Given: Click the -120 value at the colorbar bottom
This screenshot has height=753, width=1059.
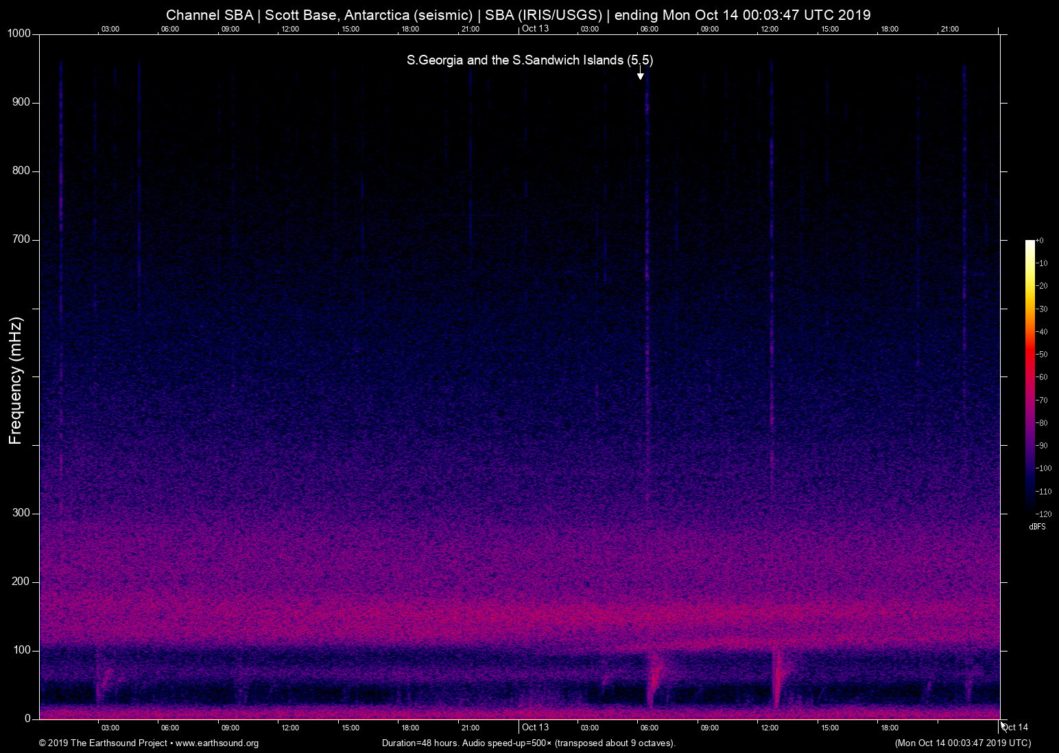Looking at the screenshot, I should click(1044, 514).
